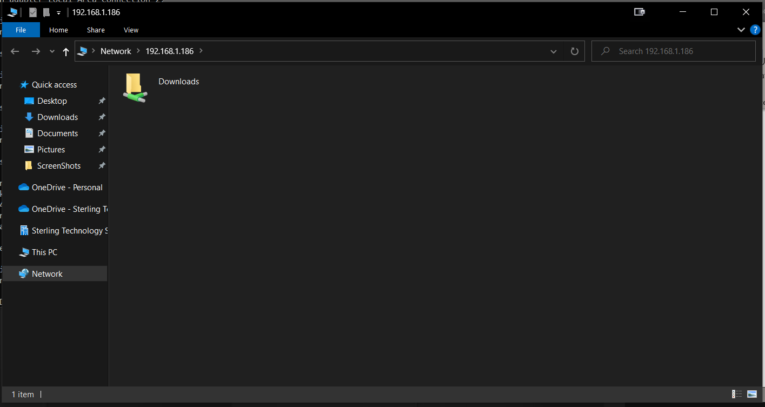Open This PC from the navigation pane
Viewport: 765px width, 407px height.
point(44,252)
